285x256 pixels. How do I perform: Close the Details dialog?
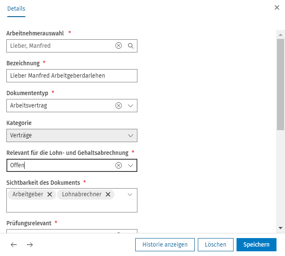click(x=277, y=8)
